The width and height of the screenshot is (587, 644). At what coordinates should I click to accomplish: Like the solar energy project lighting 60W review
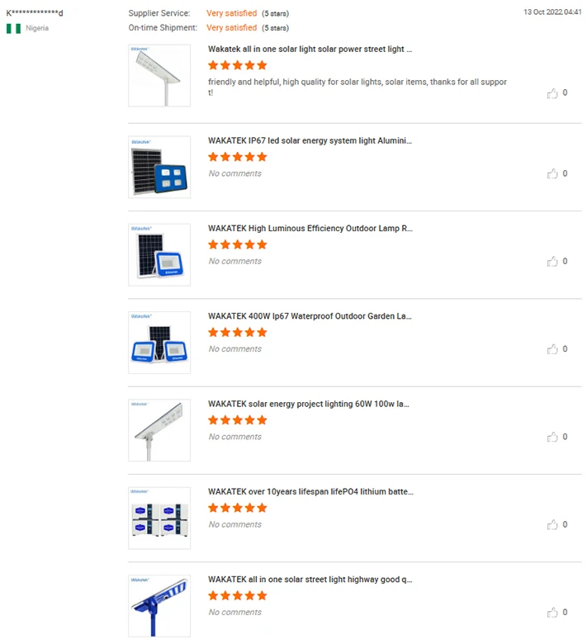pyautogui.click(x=552, y=437)
